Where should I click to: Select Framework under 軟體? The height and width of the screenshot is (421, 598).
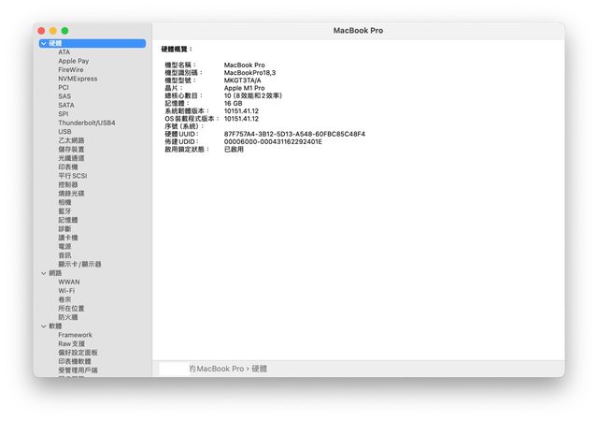[75, 335]
